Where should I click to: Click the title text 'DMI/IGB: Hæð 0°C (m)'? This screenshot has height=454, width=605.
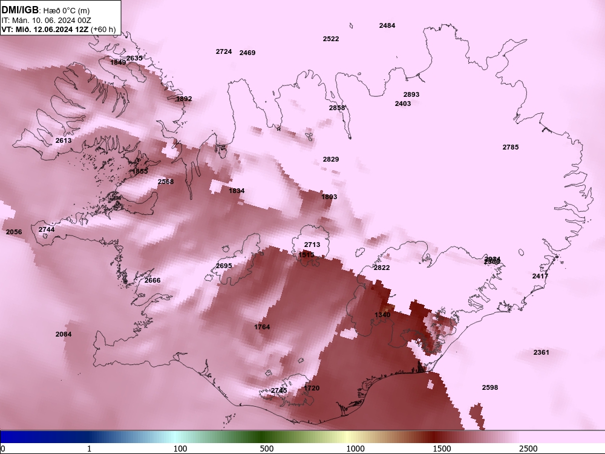click(x=45, y=10)
